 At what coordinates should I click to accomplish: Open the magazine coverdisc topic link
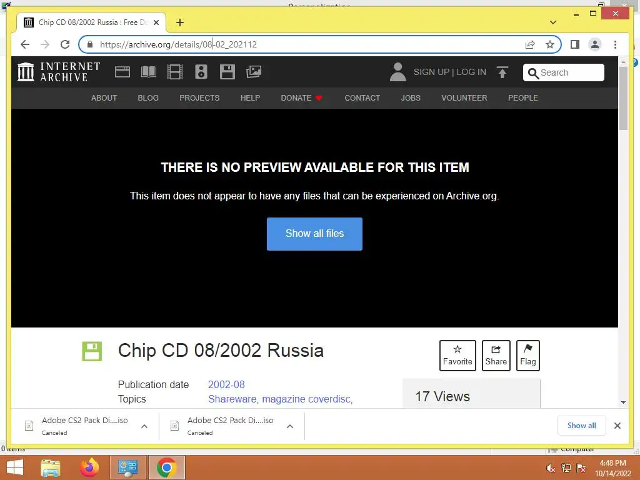307,399
